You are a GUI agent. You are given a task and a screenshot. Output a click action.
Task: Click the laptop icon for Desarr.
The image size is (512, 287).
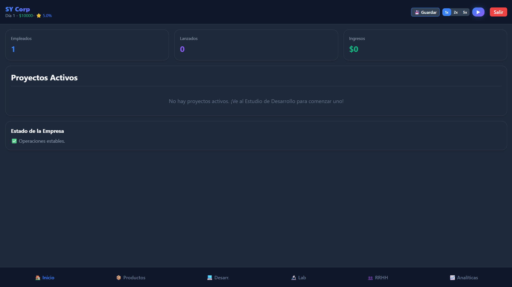tap(210, 278)
